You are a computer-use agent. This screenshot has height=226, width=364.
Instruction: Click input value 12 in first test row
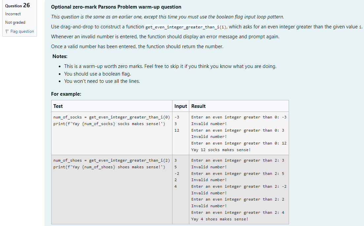pos(177,130)
